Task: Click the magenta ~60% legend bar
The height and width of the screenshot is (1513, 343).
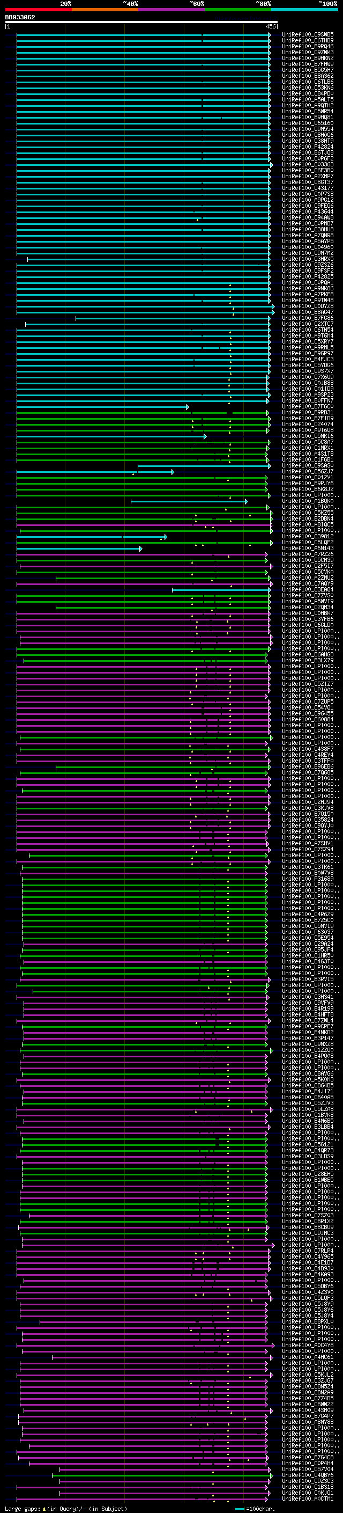Action: (x=171, y=10)
